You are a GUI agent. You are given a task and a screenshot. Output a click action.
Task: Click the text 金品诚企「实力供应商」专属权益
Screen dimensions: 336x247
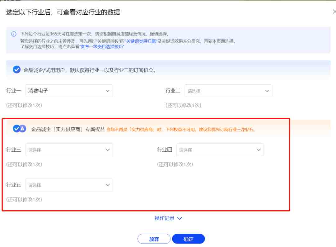point(68,129)
